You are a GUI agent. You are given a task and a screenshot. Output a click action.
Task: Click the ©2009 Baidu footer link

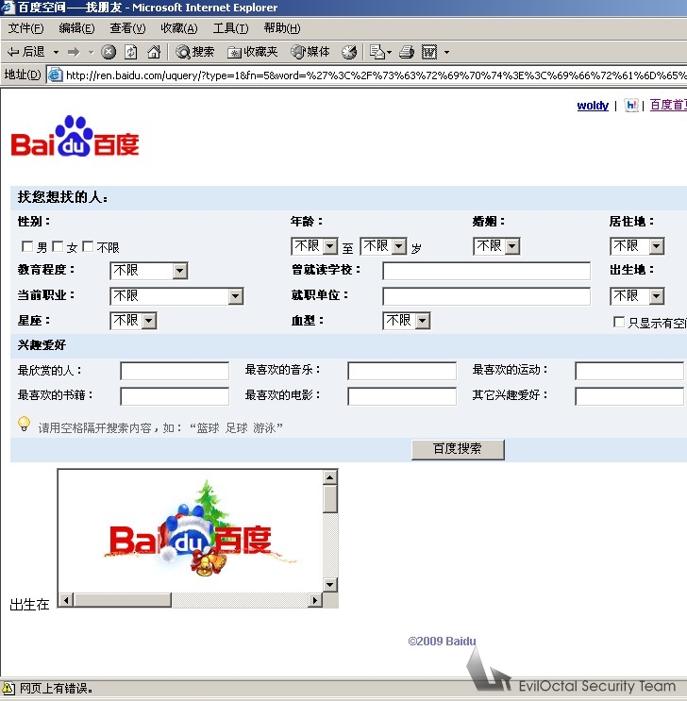[x=442, y=642]
